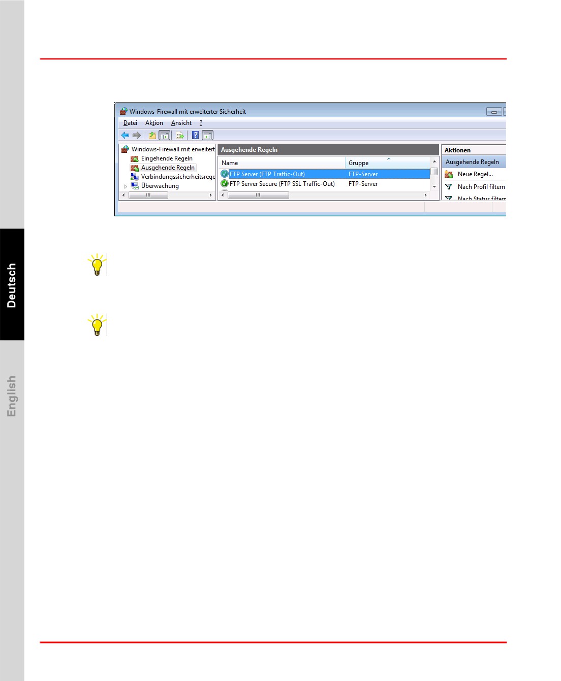Open the Datei menu
The image size is (561, 681).
pos(130,123)
